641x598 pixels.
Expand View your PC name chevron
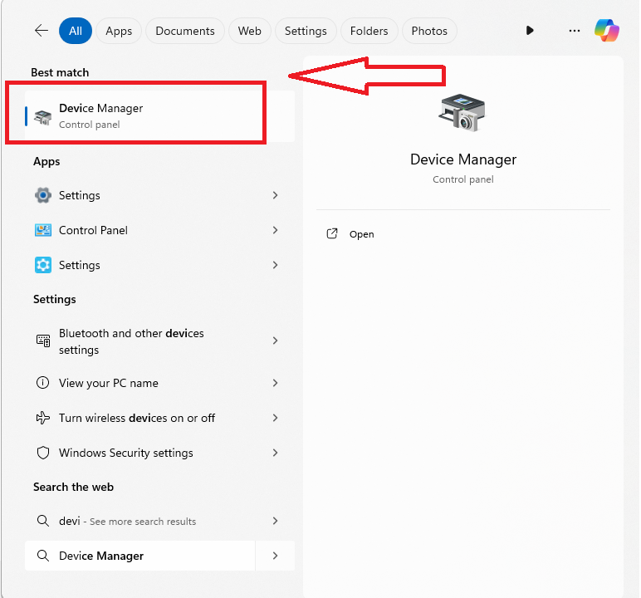pos(275,383)
